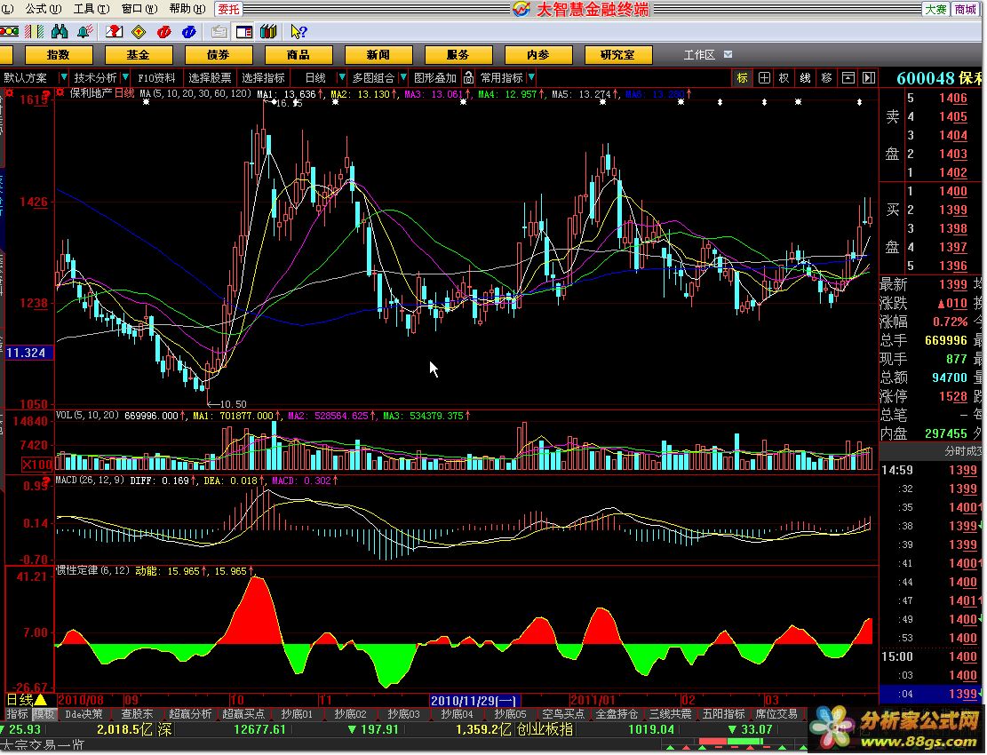Switch to the 五阳指标 tab
987x755 pixels.
(724, 714)
